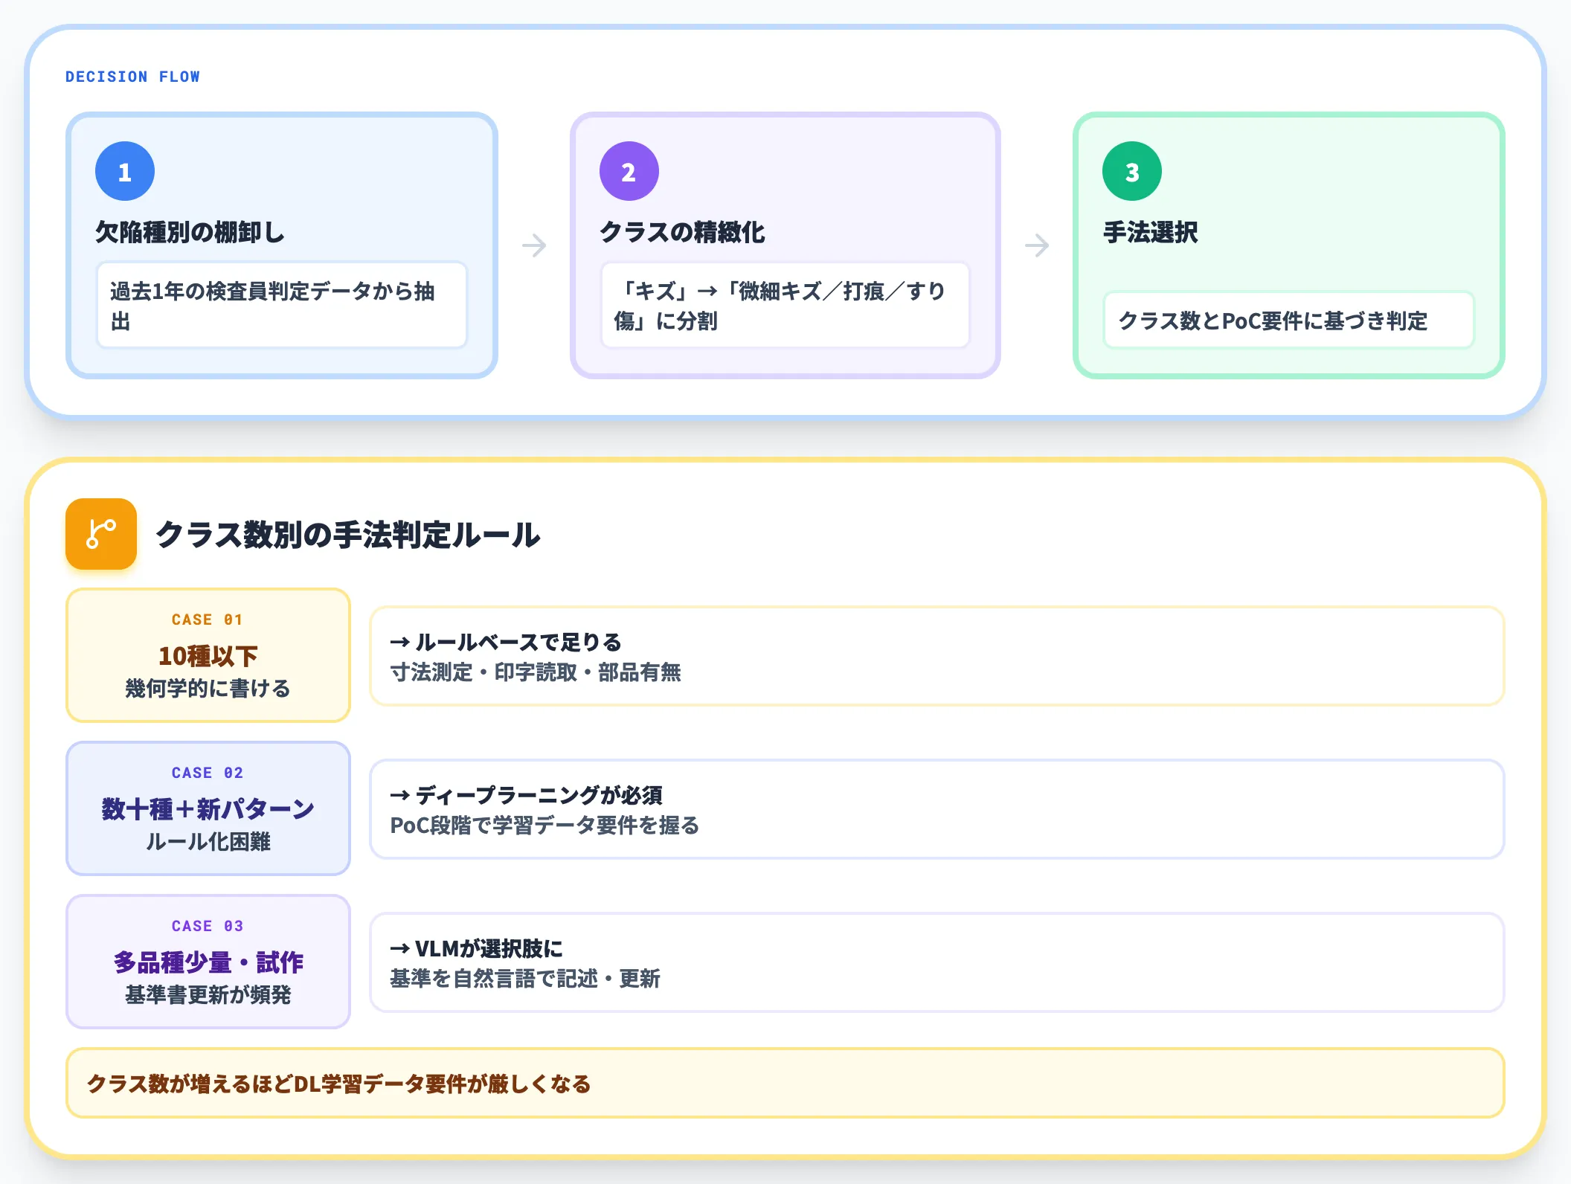This screenshot has width=1571, height=1184.
Task: Click the green step 3 circle
Action: [x=1132, y=171]
